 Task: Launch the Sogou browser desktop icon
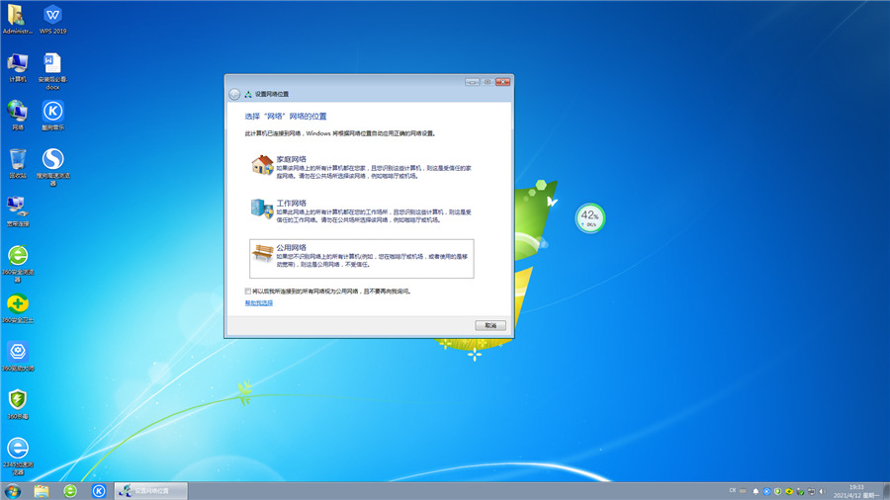coord(52,160)
